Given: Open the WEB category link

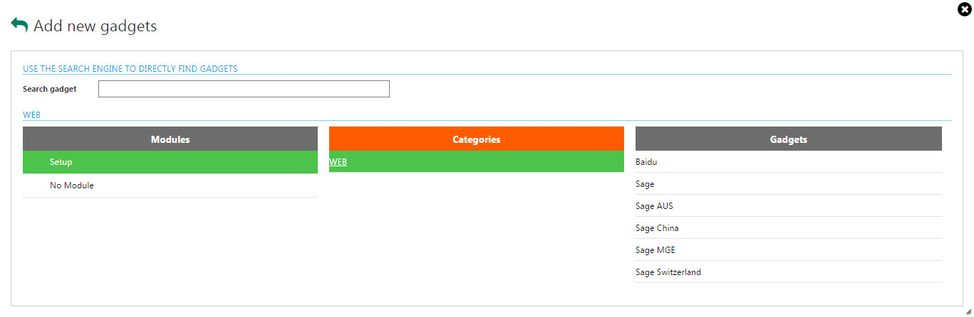Looking at the screenshot, I should pyautogui.click(x=338, y=162).
